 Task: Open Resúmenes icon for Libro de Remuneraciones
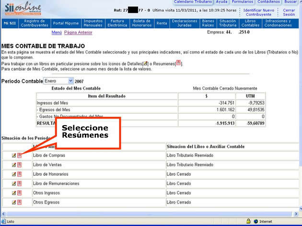coord(20,183)
